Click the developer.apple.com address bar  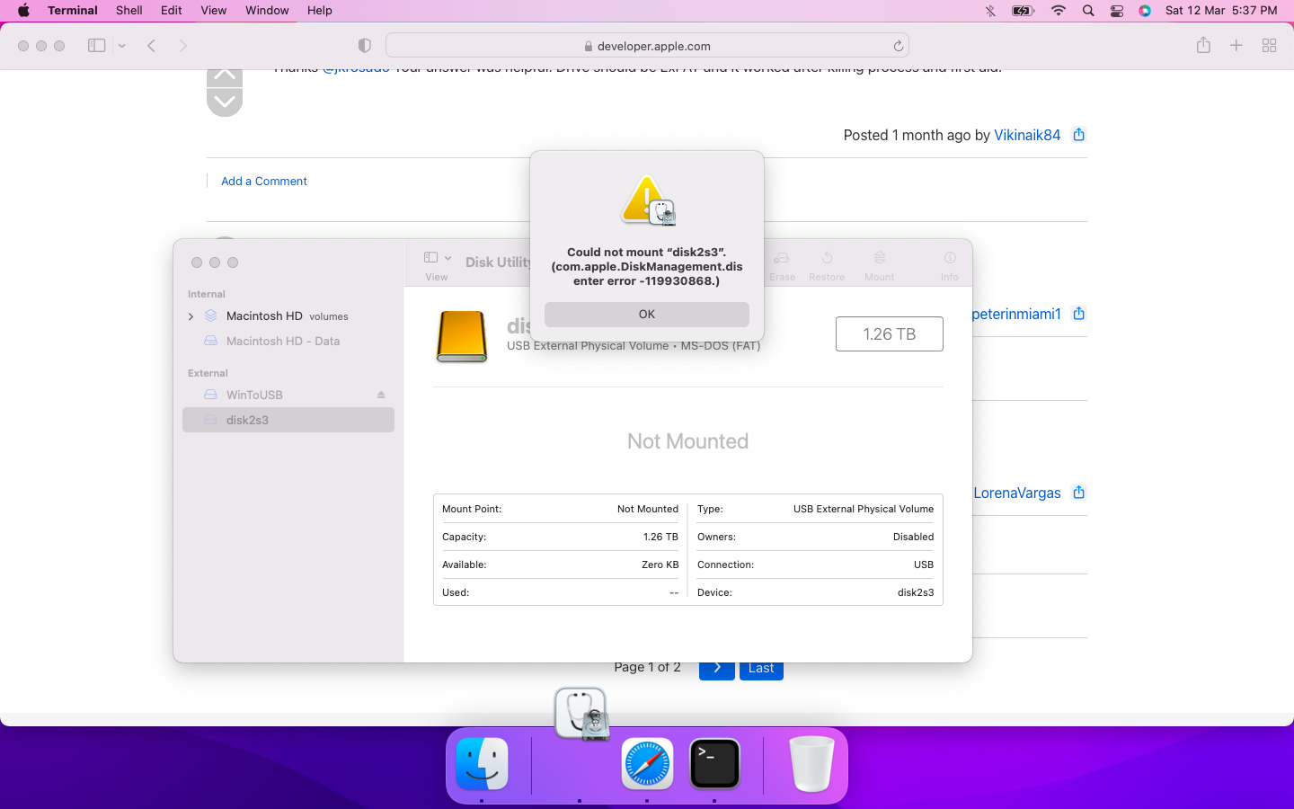pos(647,46)
